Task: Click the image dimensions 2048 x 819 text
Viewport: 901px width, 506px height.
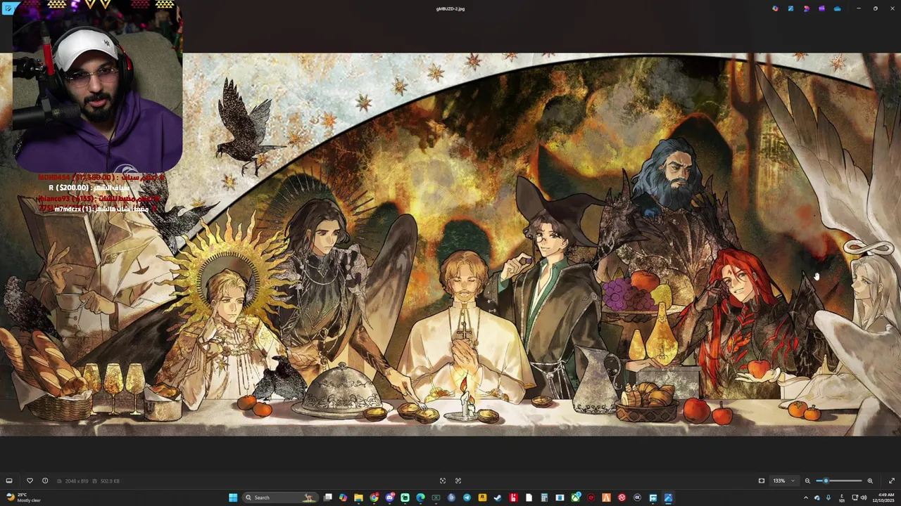Action: 76,481
